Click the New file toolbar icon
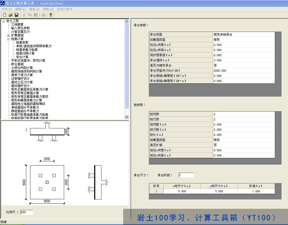This screenshot has width=288, height=225. coord(5,15)
